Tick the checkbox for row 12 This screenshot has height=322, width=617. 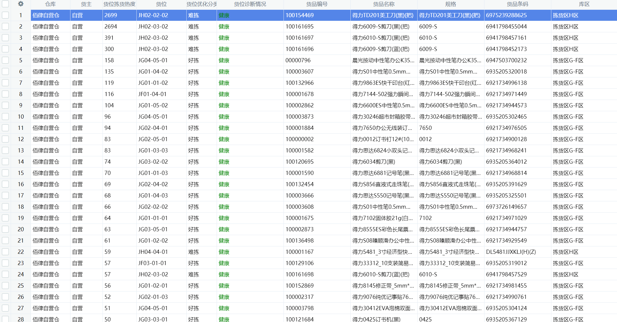(x=5, y=139)
